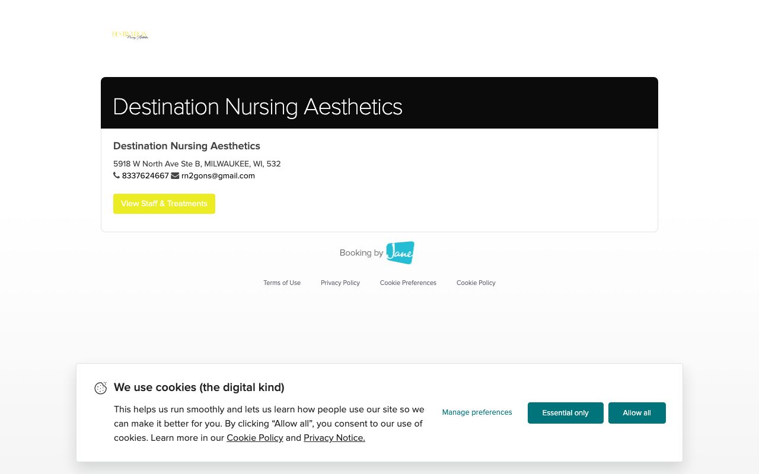The height and width of the screenshot is (474, 759).
Task: Click the Milwaukee street address text
Action: (197, 164)
